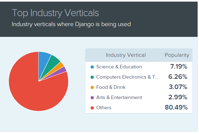199x134 pixels.
Task: Click the Others row label
Action: pyautogui.click(x=104, y=108)
